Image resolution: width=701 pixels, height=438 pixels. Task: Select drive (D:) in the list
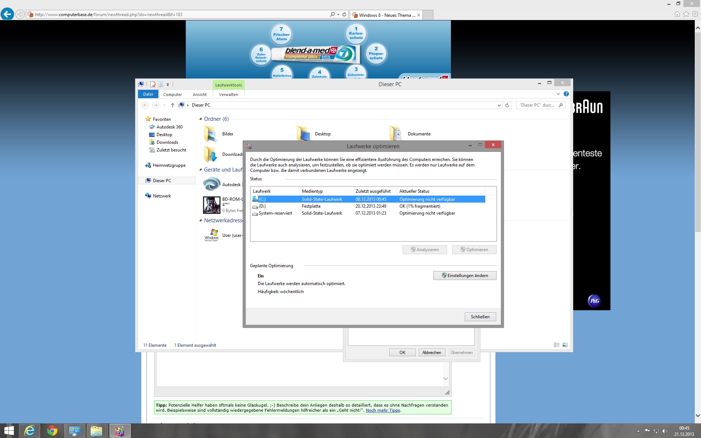(x=262, y=206)
